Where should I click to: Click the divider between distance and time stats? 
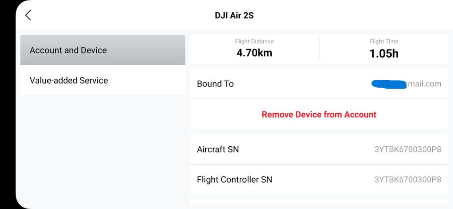(319, 49)
